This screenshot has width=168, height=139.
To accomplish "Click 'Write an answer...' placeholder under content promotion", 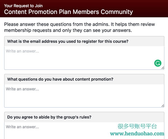I will point(22,89).
